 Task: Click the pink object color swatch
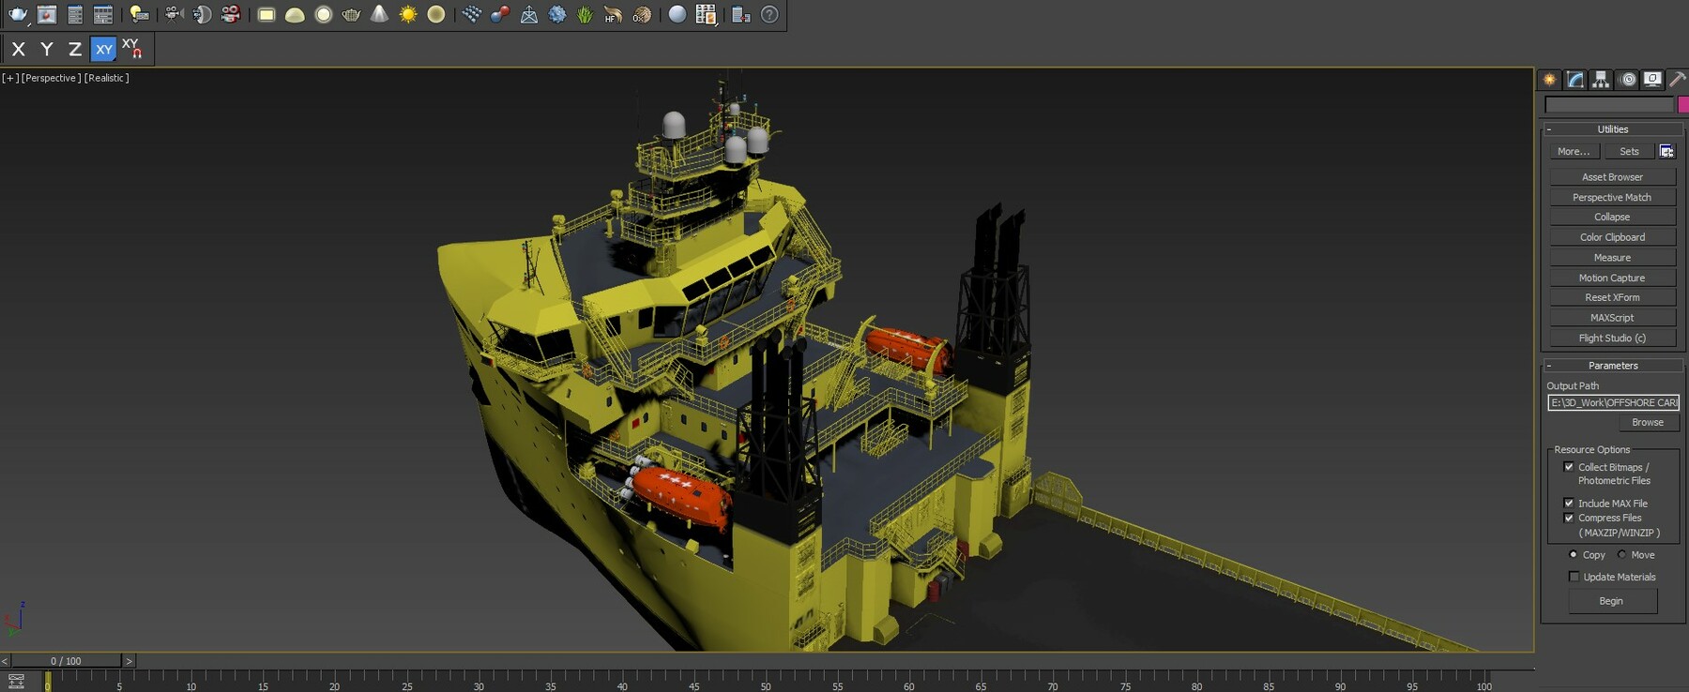tap(1682, 105)
